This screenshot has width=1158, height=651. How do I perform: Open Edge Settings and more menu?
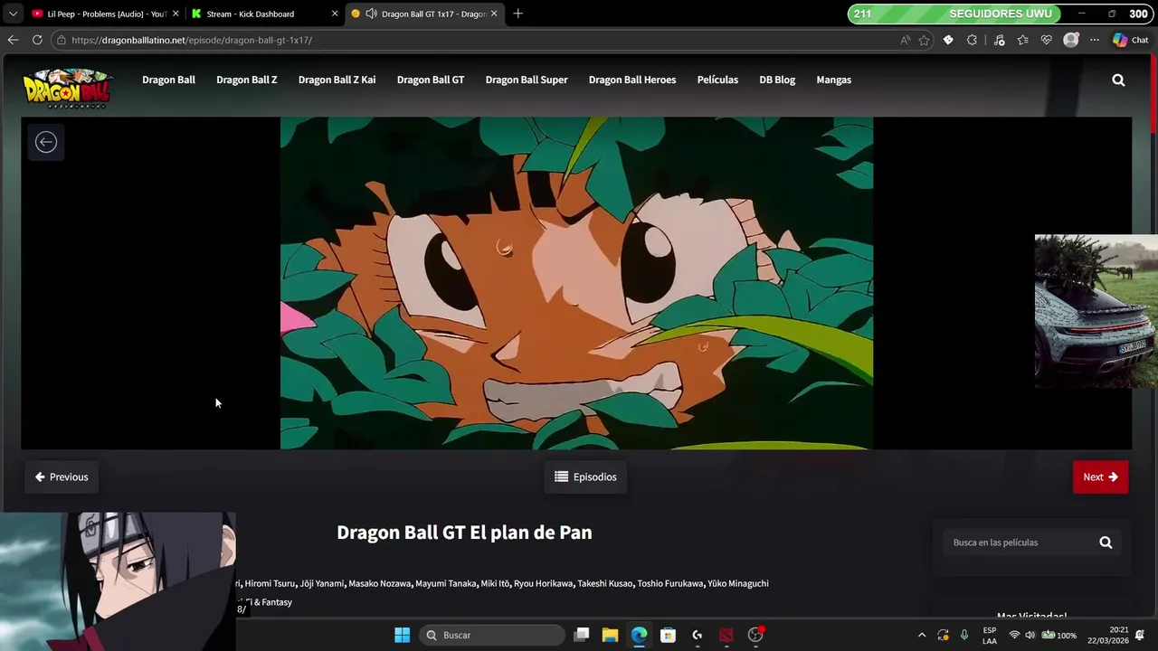(1095, 40)
